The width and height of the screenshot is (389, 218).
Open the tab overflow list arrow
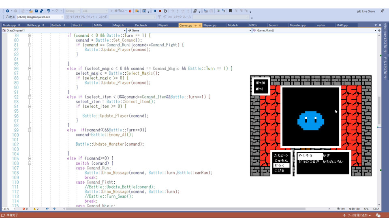point(376,25)
